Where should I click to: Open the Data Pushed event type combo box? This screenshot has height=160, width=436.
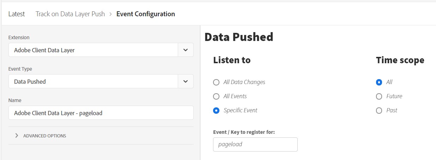point(93,82)
